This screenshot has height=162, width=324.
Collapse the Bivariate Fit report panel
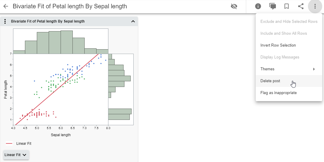click(133, 21)
